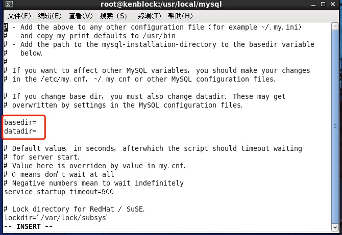Click the Lock directory for RedHat comment
Screen dimensions: 342x235
coord(74,209)
